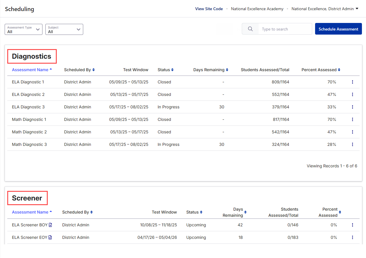The image size is (366, 258).
Task: Click the 0/183 students assessed value
Action: pyautogui.click(x=293, y=237)
